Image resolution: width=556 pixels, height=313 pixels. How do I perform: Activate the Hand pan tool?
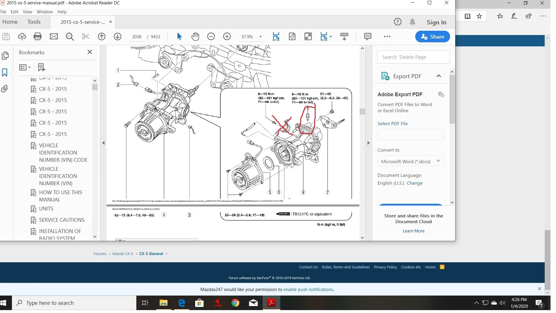click(195, 37)
